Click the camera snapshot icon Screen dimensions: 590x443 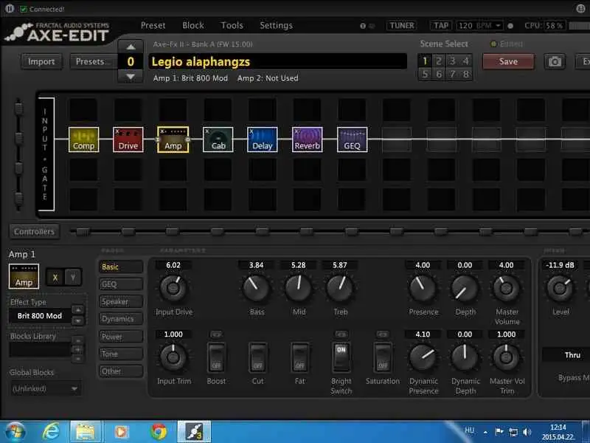[x=555, y=61]
